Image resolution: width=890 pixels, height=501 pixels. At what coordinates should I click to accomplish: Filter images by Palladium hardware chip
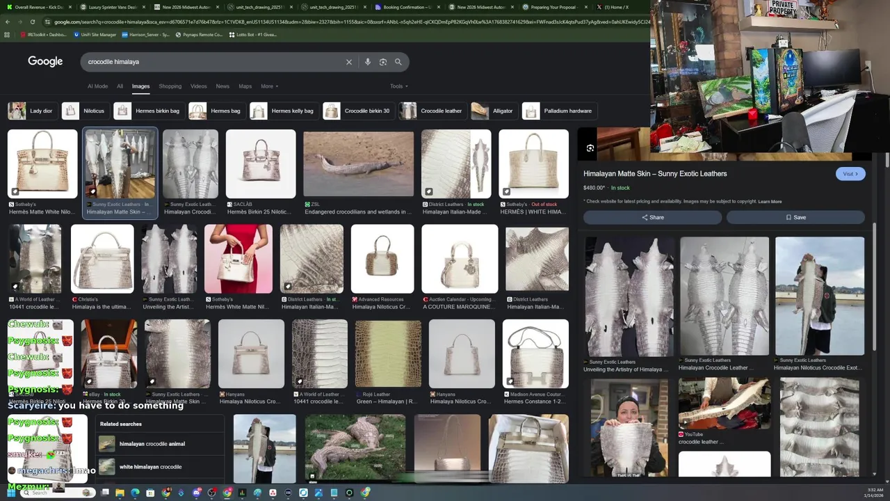(560, 111)
